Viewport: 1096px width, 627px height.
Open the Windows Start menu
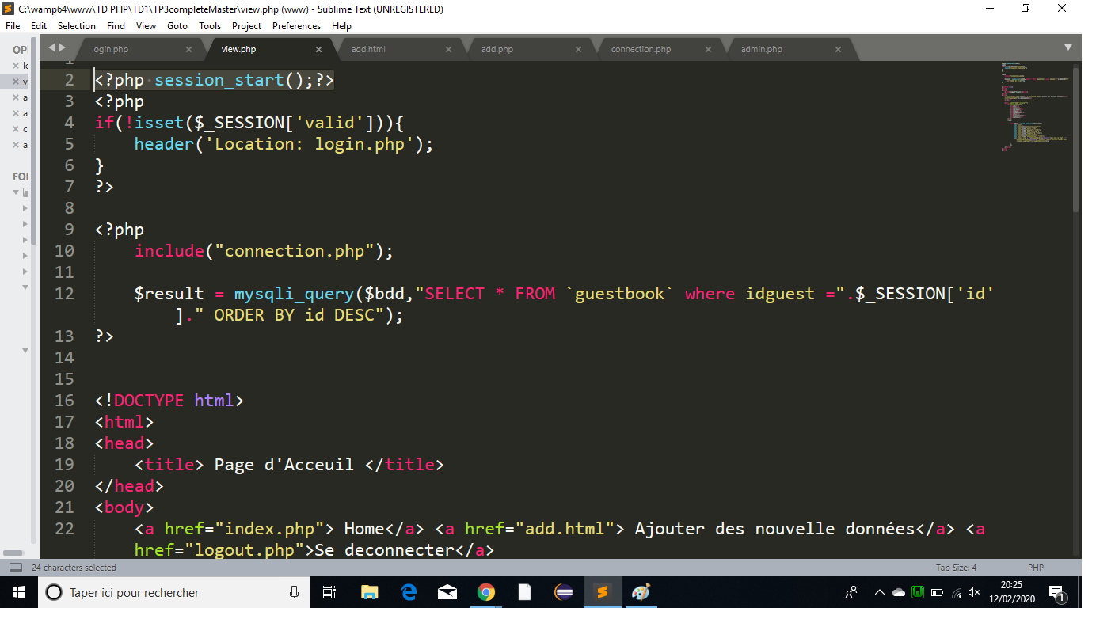[x=19, y=592]
